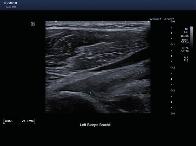Click the i18LX5 probe label
Viewport: 196px width, 146px height.
(184, 36)
